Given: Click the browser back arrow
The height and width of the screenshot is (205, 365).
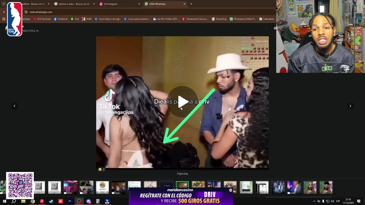Looking at the screenshot, I should [4, 12].
